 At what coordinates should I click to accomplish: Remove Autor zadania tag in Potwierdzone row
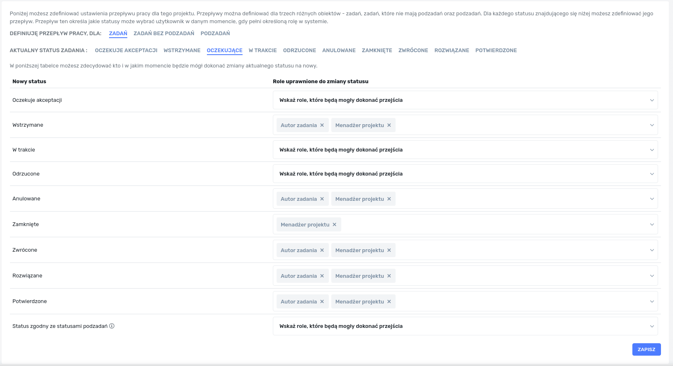click(322, 301)
